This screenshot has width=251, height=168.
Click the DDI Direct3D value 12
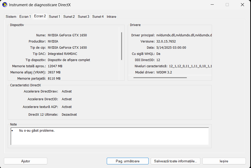158,60
